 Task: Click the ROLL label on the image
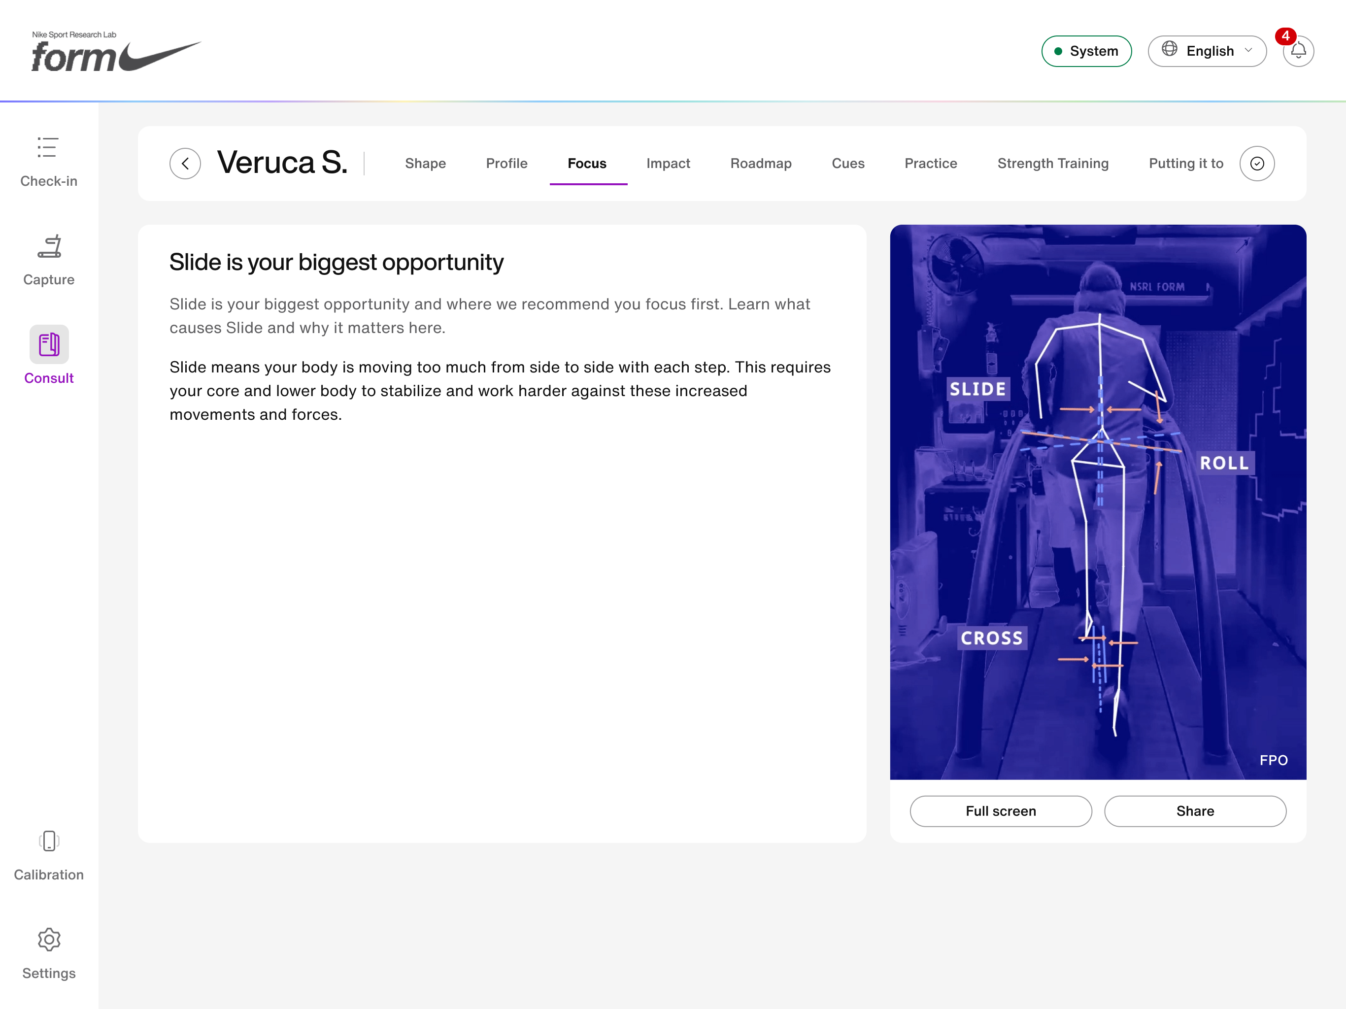[x=1224, y=463]
